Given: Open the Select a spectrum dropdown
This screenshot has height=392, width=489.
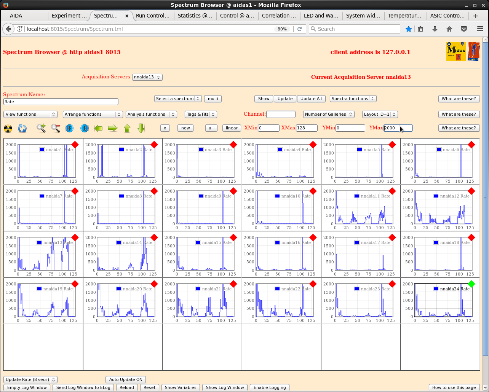Looking at the screenshot, I should click(x=178, y=99).
